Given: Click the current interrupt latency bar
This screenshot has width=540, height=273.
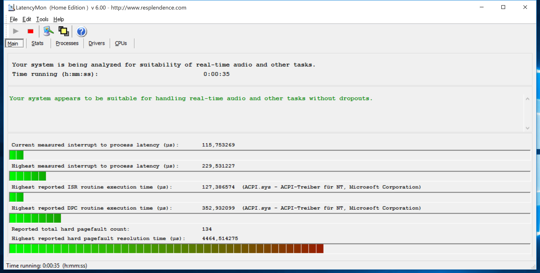Looking at the screenshot, I should (270, 155).
